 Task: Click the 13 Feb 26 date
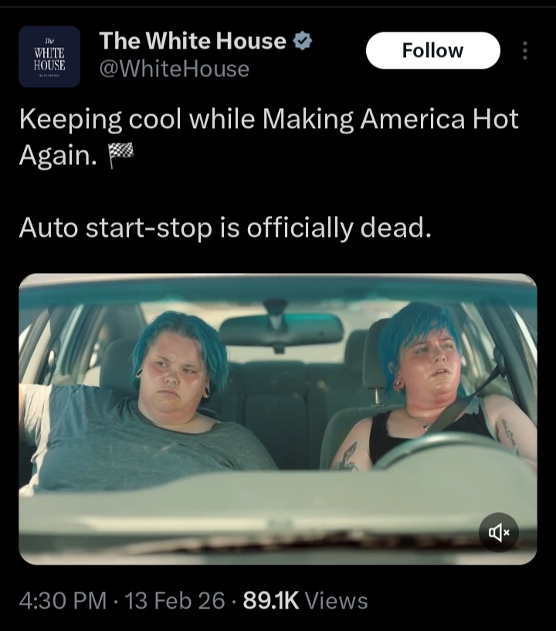(x=175, y=600)
